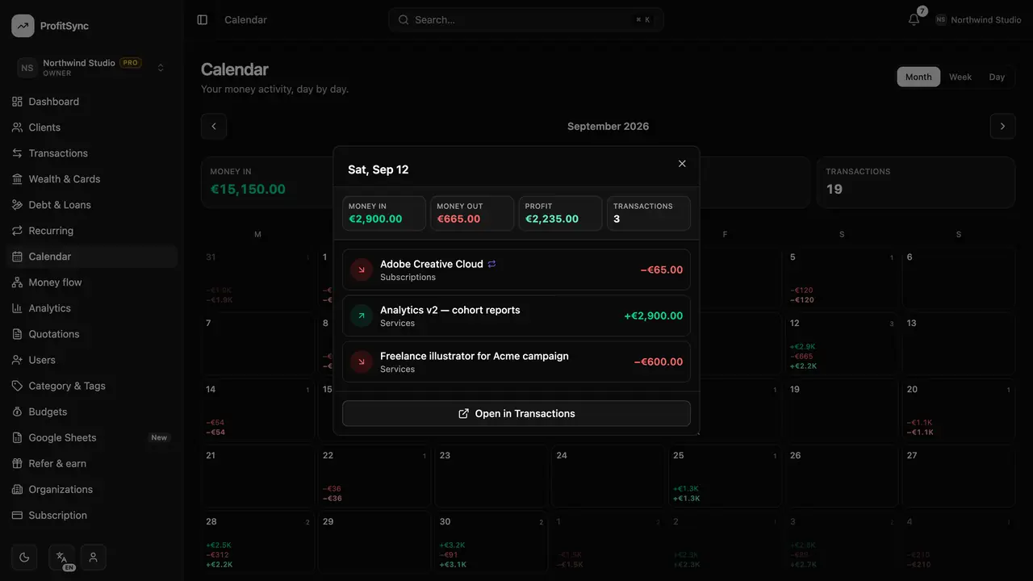Navigate to Budgets
The height and width of the screenshot is (581, 1033).
pyautogui.click(x=91, y=412)
